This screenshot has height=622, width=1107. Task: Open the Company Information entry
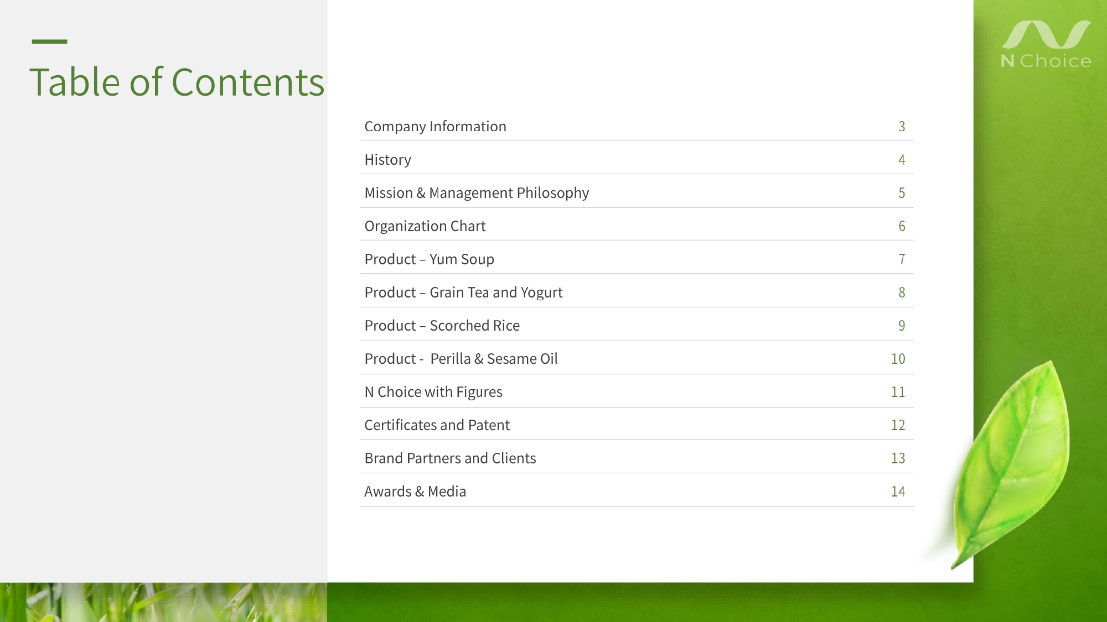click(x=435, y=127)
